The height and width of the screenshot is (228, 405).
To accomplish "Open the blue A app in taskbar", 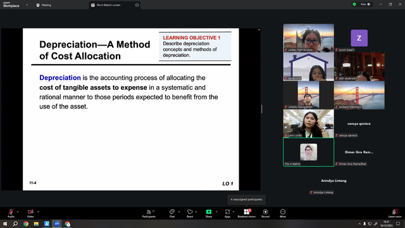I will point(46,224).
